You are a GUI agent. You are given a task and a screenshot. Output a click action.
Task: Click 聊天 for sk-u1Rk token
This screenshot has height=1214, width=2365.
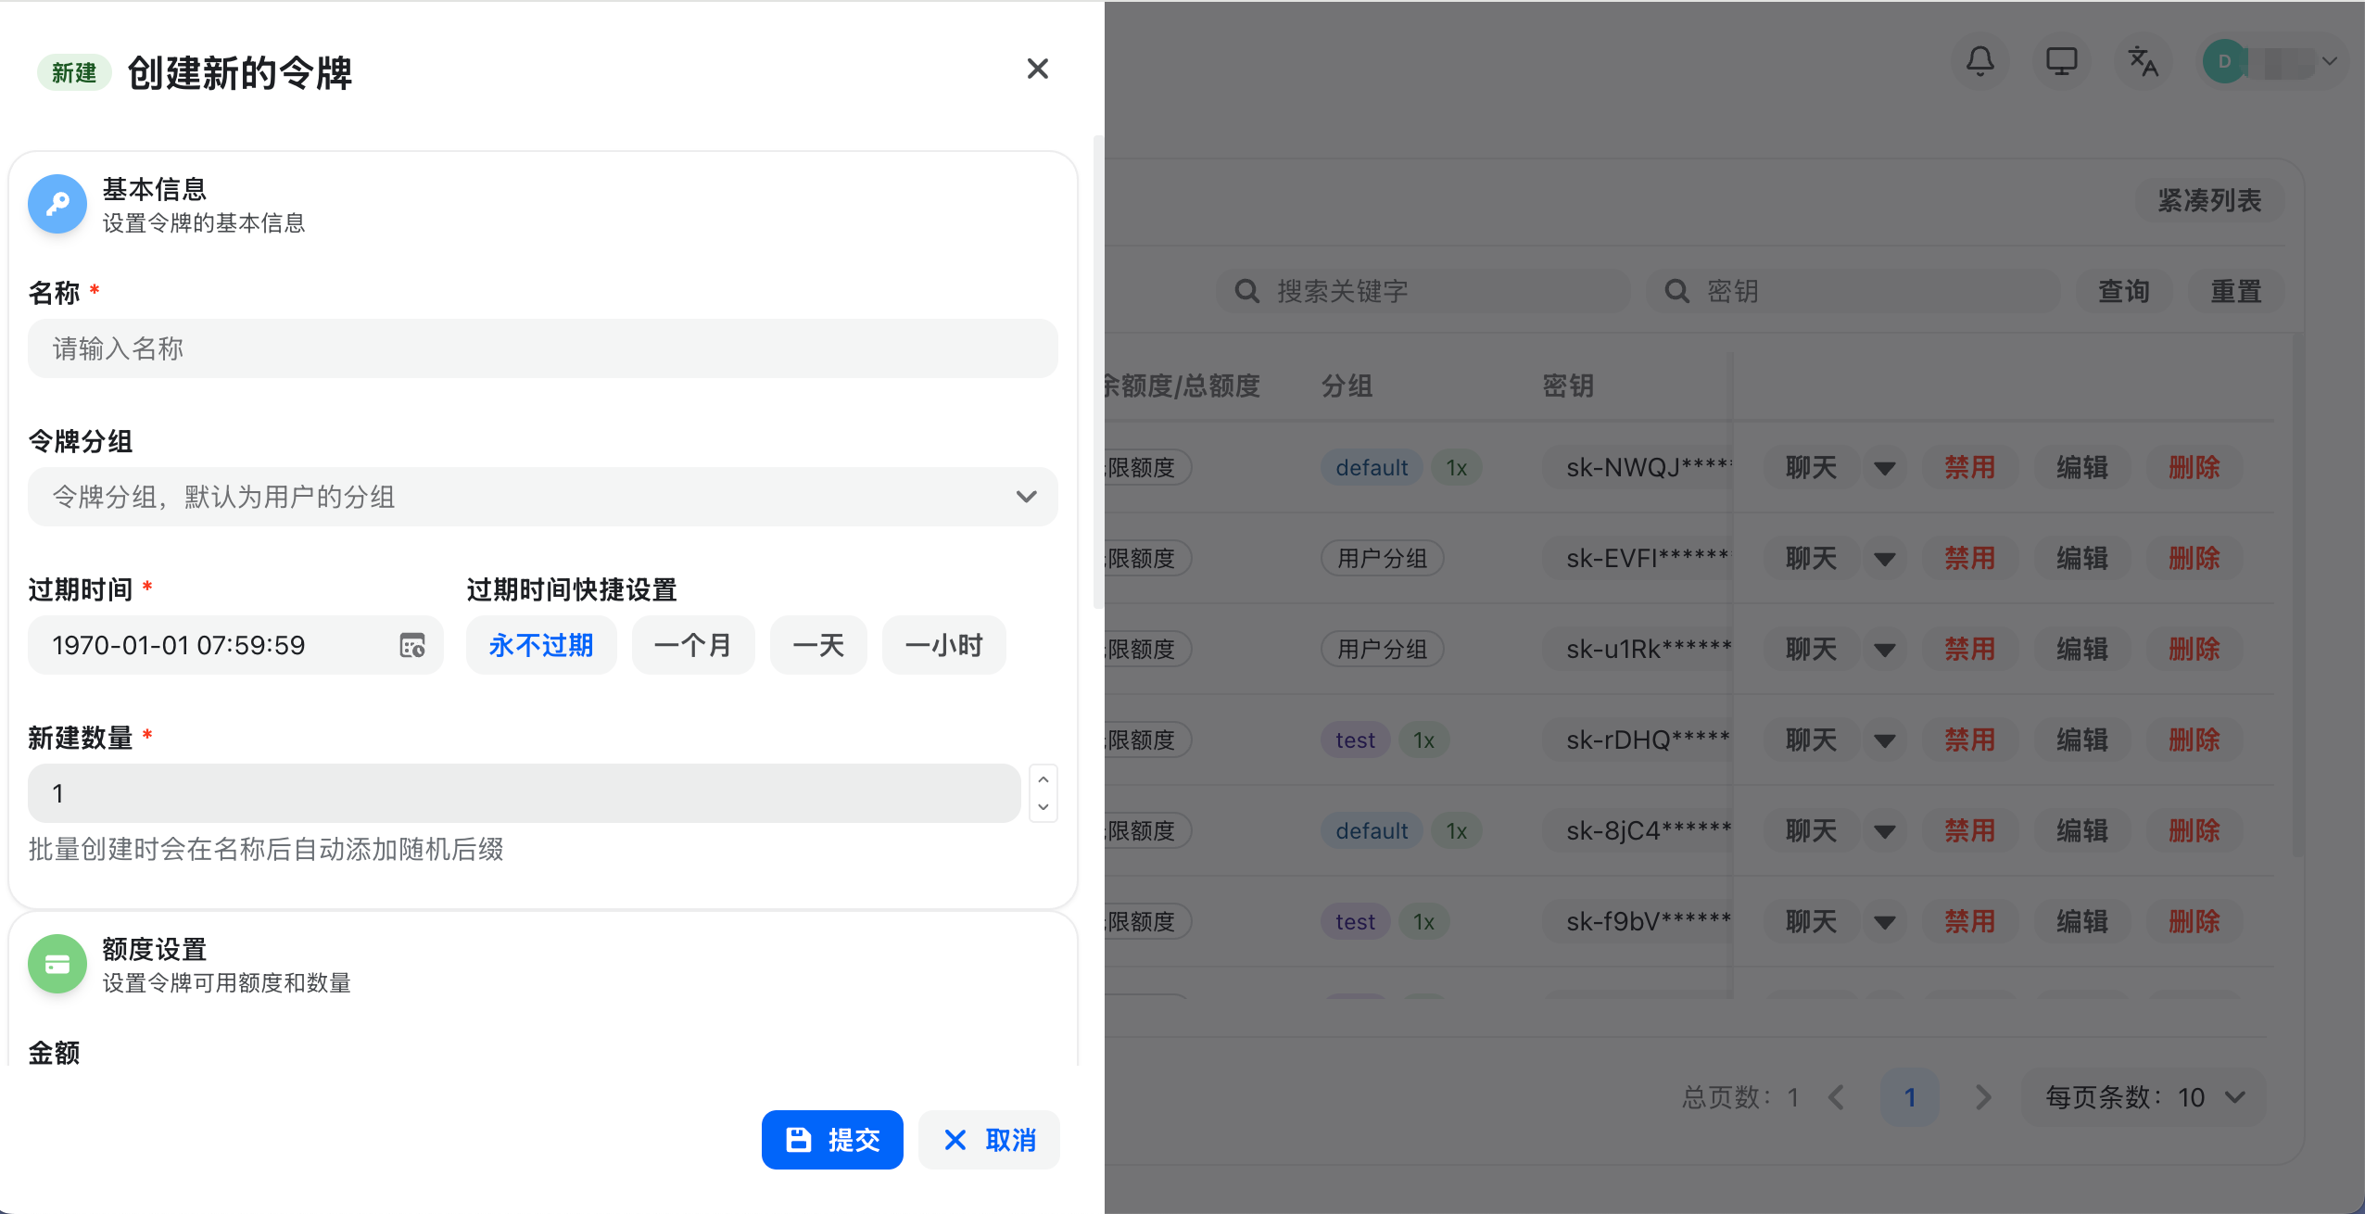coord(1811,649)
